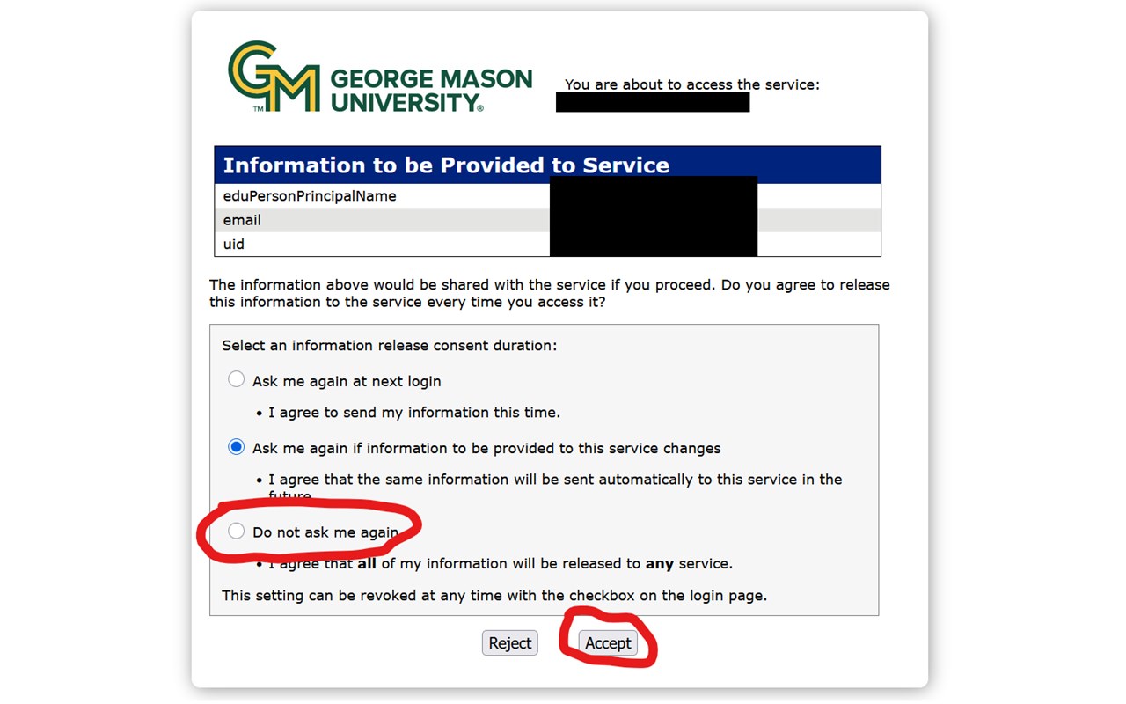
Task: Click the 'Select an information release consent duration' heading
Action: (389, 346)
